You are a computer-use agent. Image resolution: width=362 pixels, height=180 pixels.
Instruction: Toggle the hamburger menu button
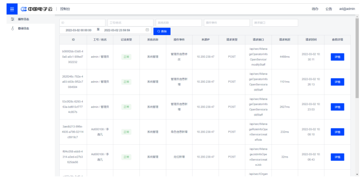12,9
